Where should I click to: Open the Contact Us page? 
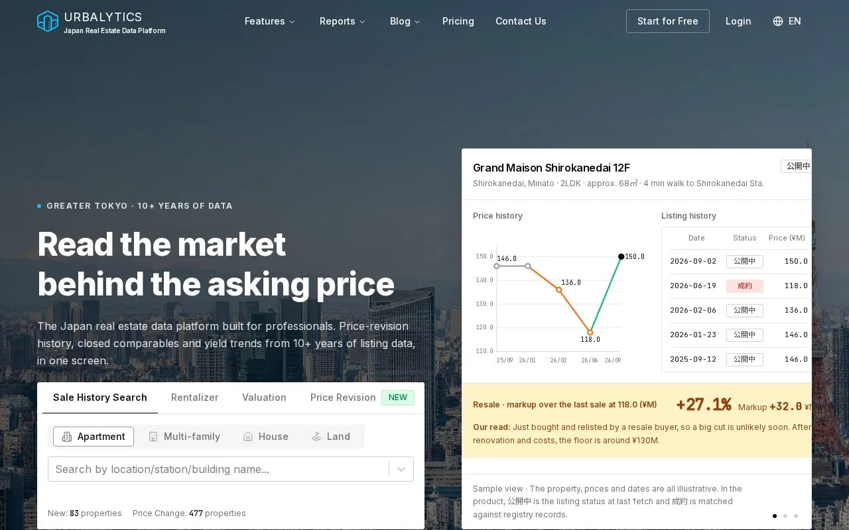click(x=521, y=21)
